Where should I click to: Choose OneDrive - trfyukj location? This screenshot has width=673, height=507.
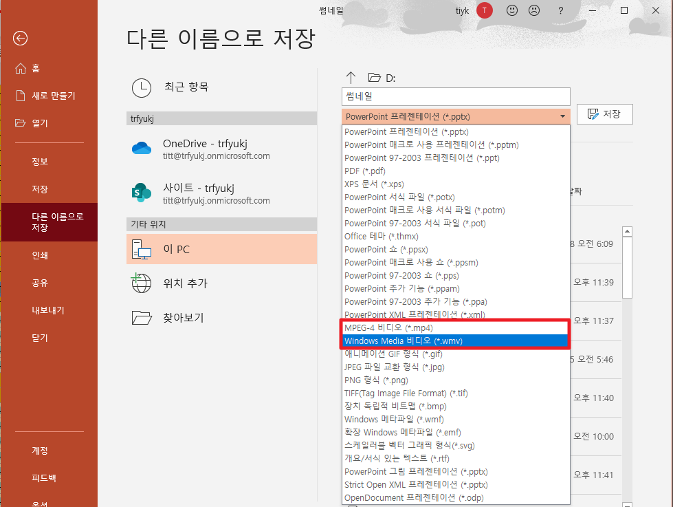pyautogui.click(x=221, y=149)
